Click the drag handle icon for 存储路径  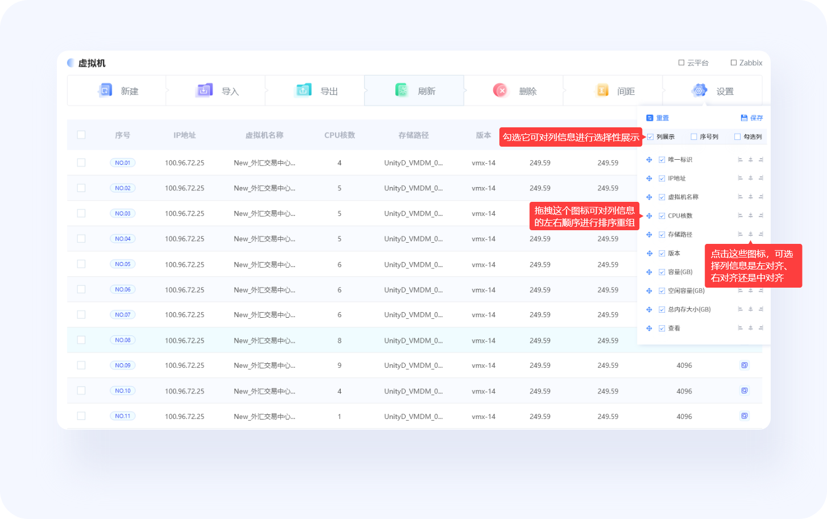(649, 235)
